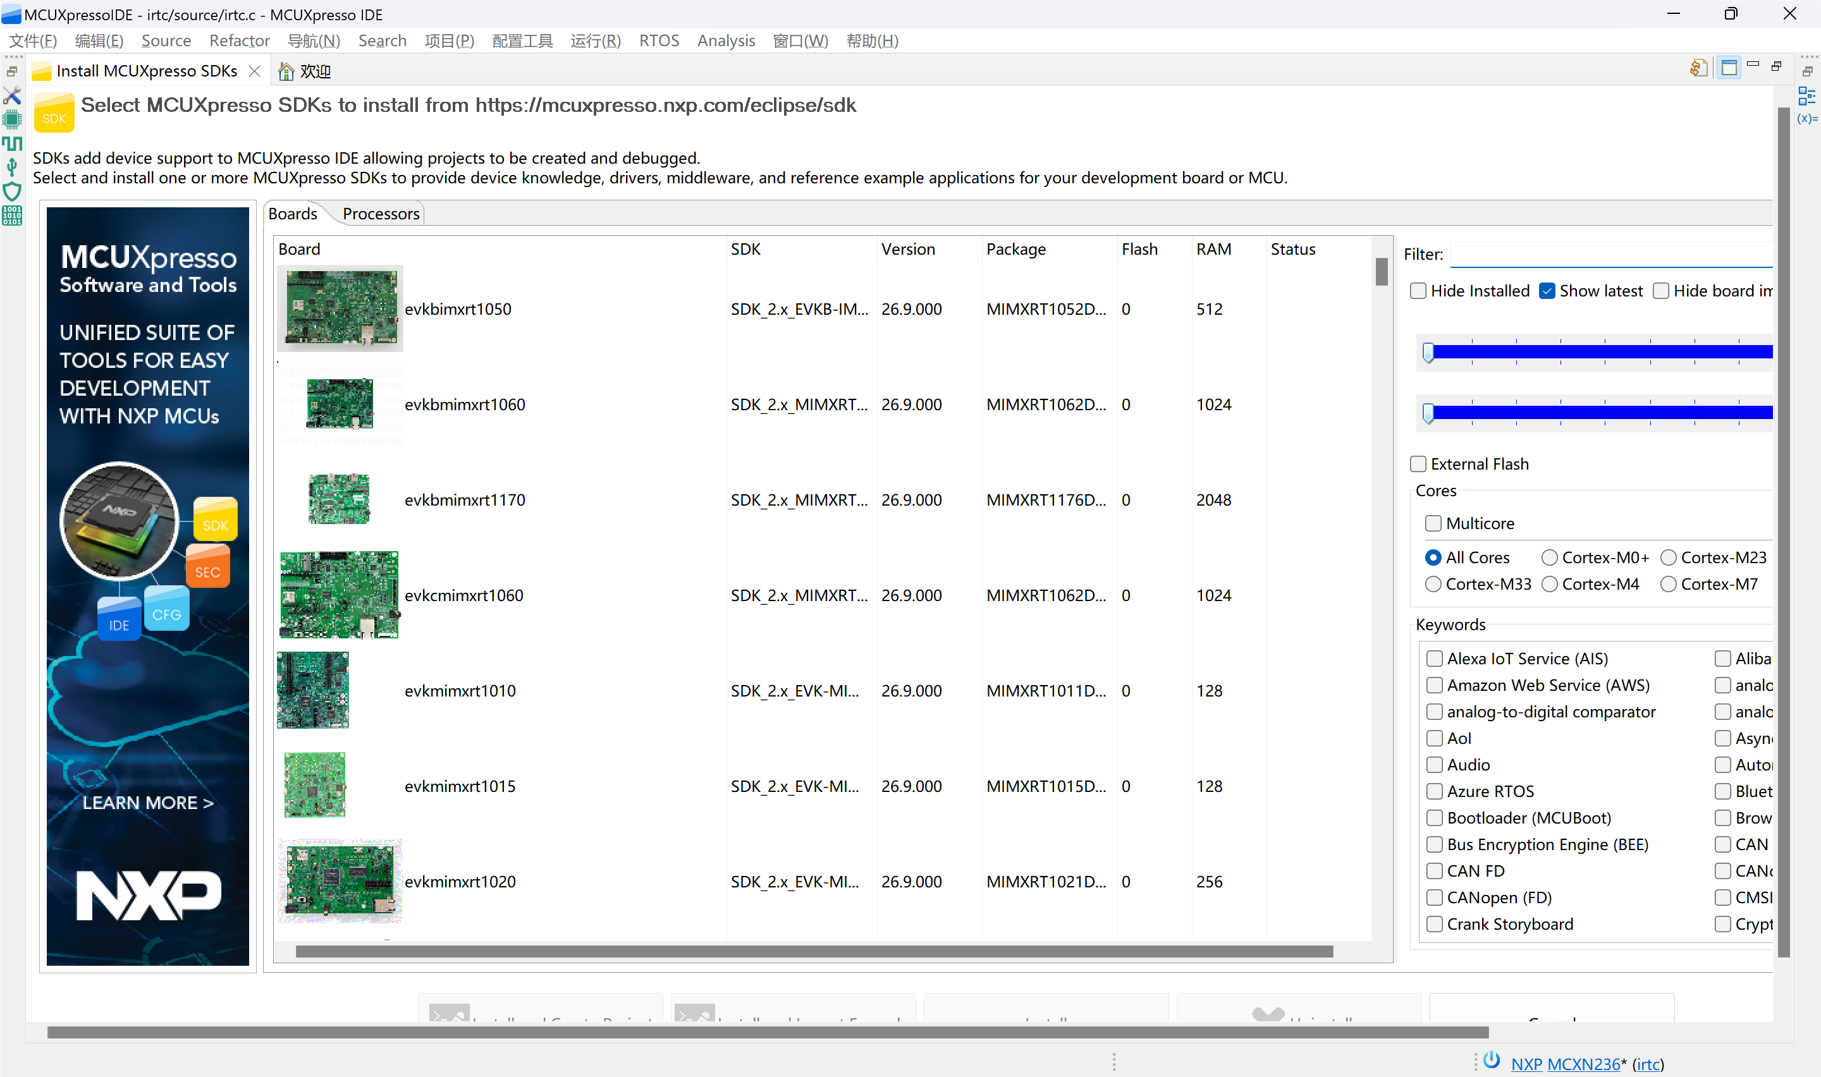Select the evkbimxrt1050 board thumbnail

tap(340, 309)
